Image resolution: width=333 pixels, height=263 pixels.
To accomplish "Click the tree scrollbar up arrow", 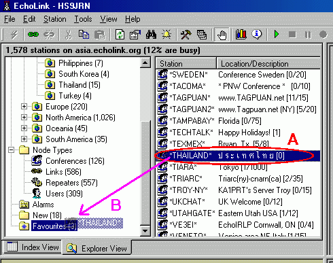I will point(145,63).
